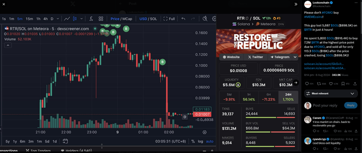Expand more social links dropdown arrow
Viewport: 362px width, 153px height.
(x=295, y=57)
